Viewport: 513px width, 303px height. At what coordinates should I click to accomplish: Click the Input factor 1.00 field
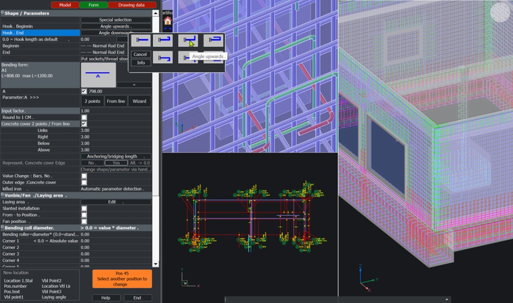[x=116, y=111]
